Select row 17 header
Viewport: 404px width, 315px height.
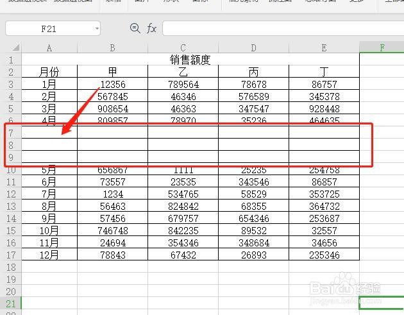[x=11, y=255]
